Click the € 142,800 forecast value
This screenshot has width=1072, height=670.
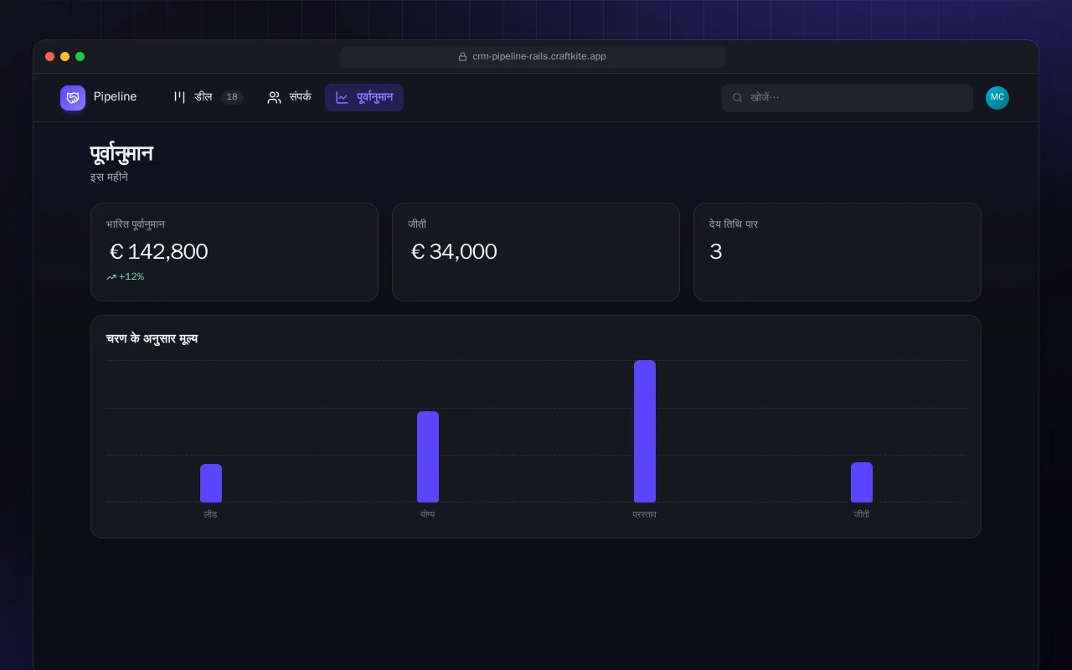click(x=158, y=251)
